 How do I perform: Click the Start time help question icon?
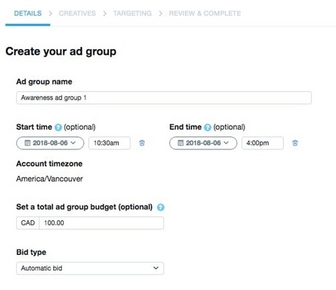(58, 127)
